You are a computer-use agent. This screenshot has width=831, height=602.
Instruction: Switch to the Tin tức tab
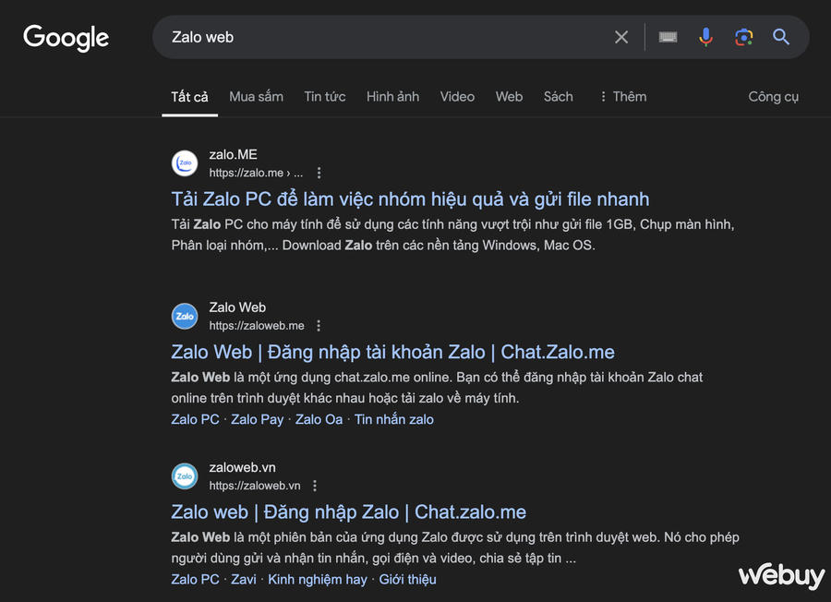click(325, 96)
